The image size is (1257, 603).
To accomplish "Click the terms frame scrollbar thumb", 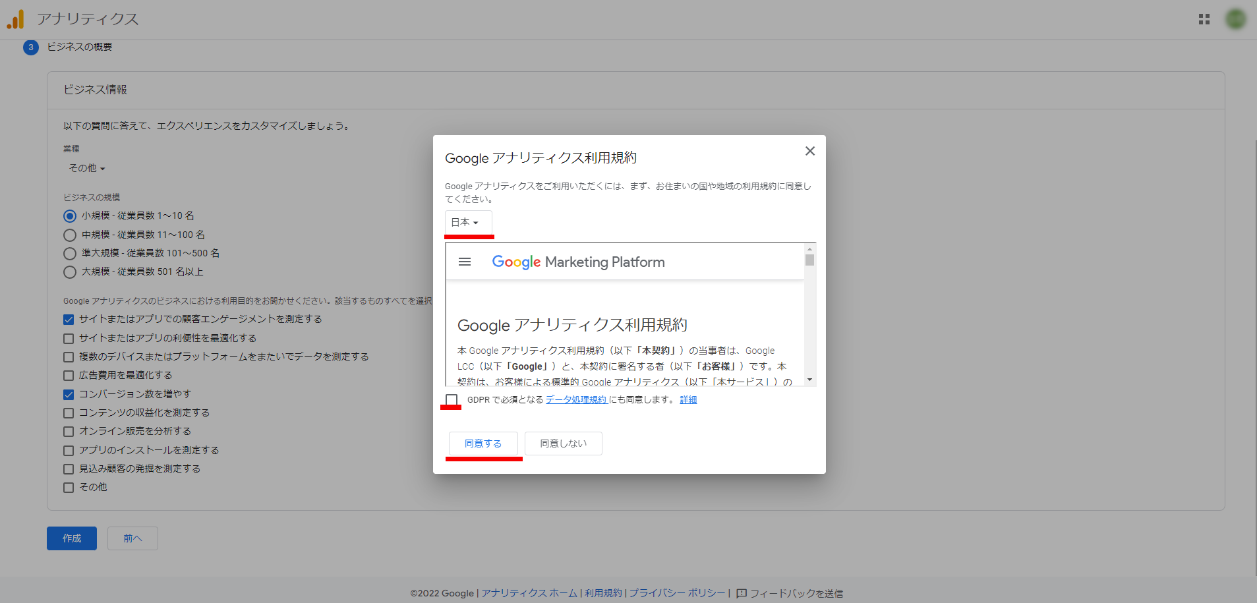I will (810, 260).
